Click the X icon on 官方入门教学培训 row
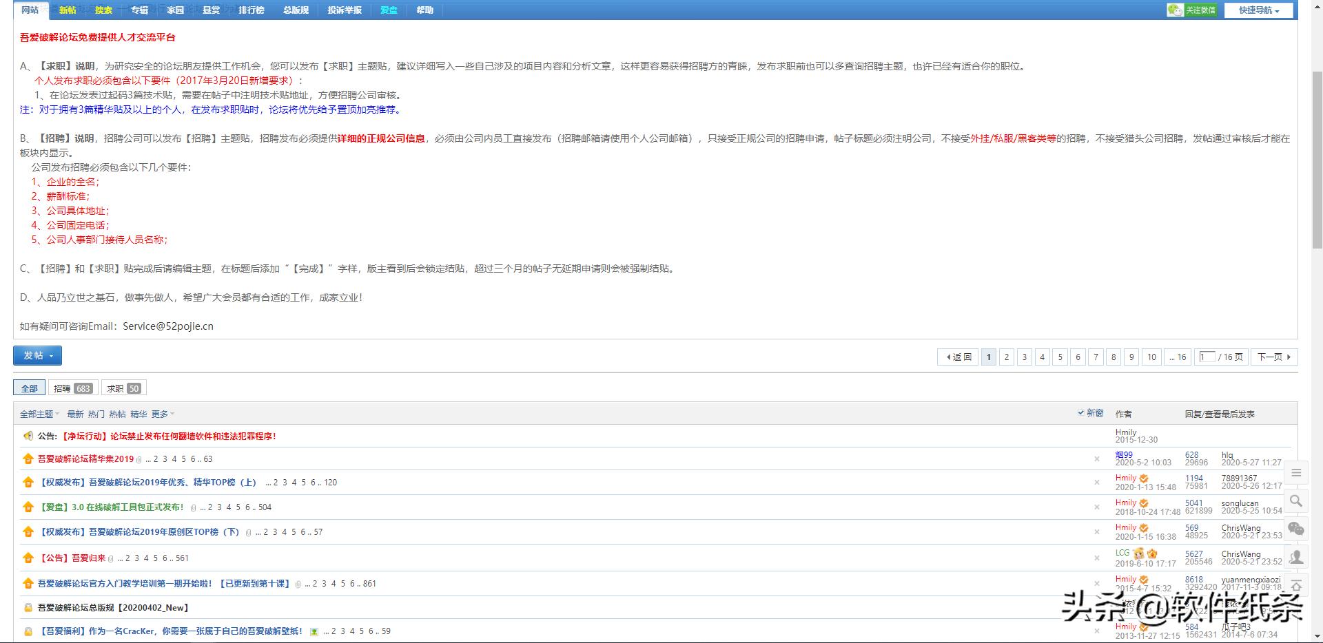 [x=1097, y=584]
